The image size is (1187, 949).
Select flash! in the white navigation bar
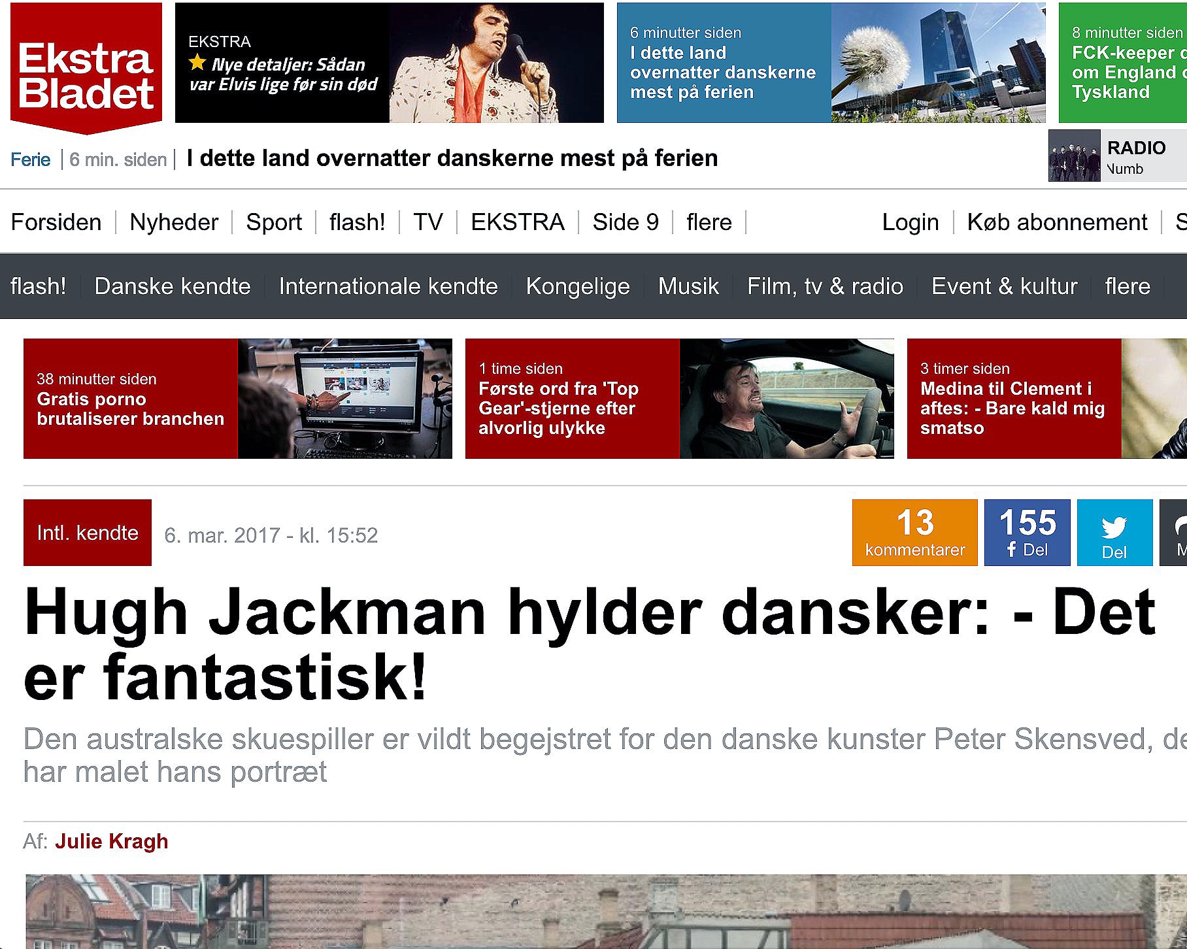(x=358, y=222)
